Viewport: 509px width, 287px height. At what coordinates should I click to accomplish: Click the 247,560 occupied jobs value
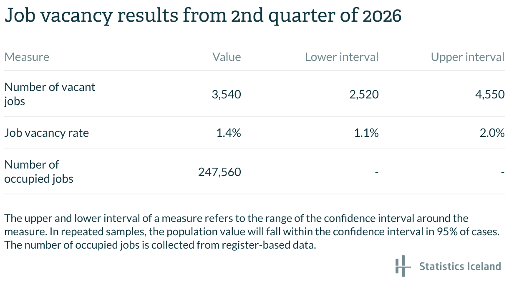pyautogui.click(x=219, y=172)
